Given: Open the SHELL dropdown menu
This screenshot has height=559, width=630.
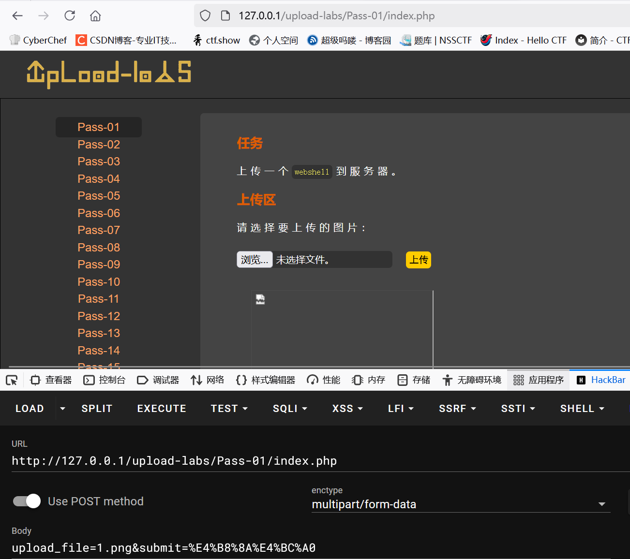Looking at the screenshot, I should 582,409.
